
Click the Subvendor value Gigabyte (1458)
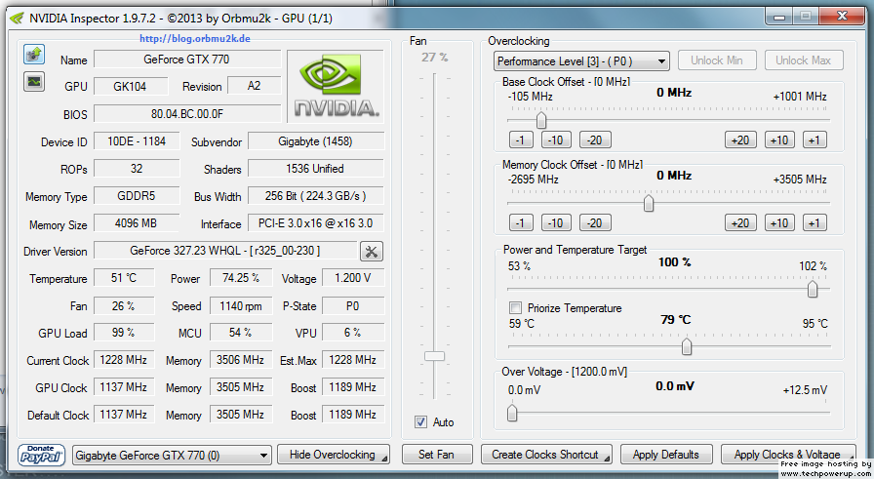pos(315,141)
